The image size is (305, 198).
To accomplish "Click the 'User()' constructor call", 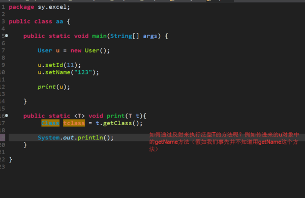I will tap(96, 50).
